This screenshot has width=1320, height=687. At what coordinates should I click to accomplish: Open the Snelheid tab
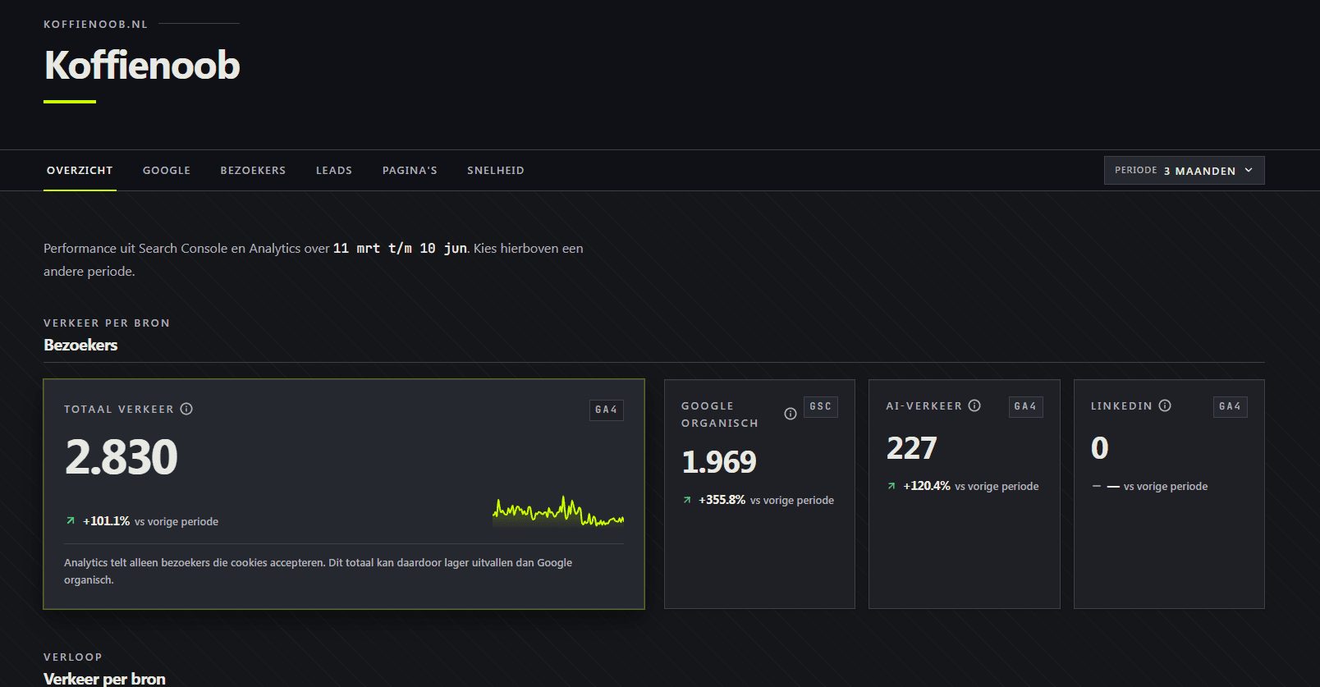tap(496, 171)
